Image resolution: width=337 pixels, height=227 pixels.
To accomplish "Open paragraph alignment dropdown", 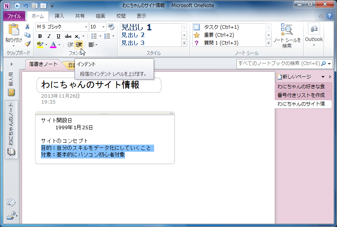I will [93, 45].
